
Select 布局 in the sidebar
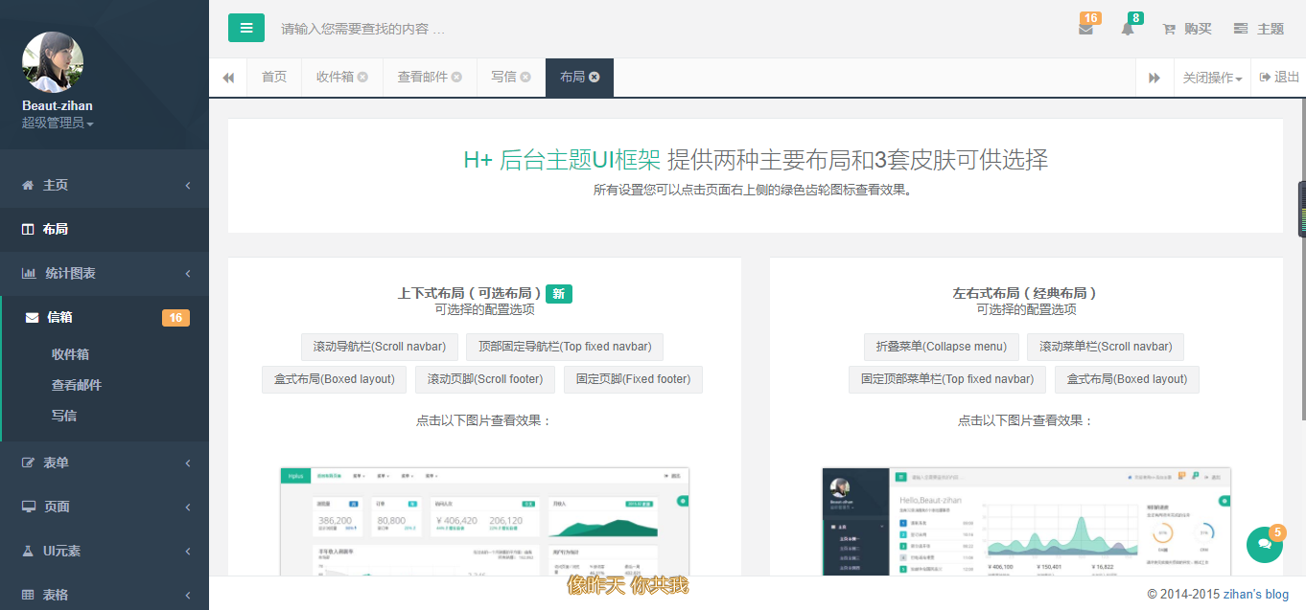[105, 229]
